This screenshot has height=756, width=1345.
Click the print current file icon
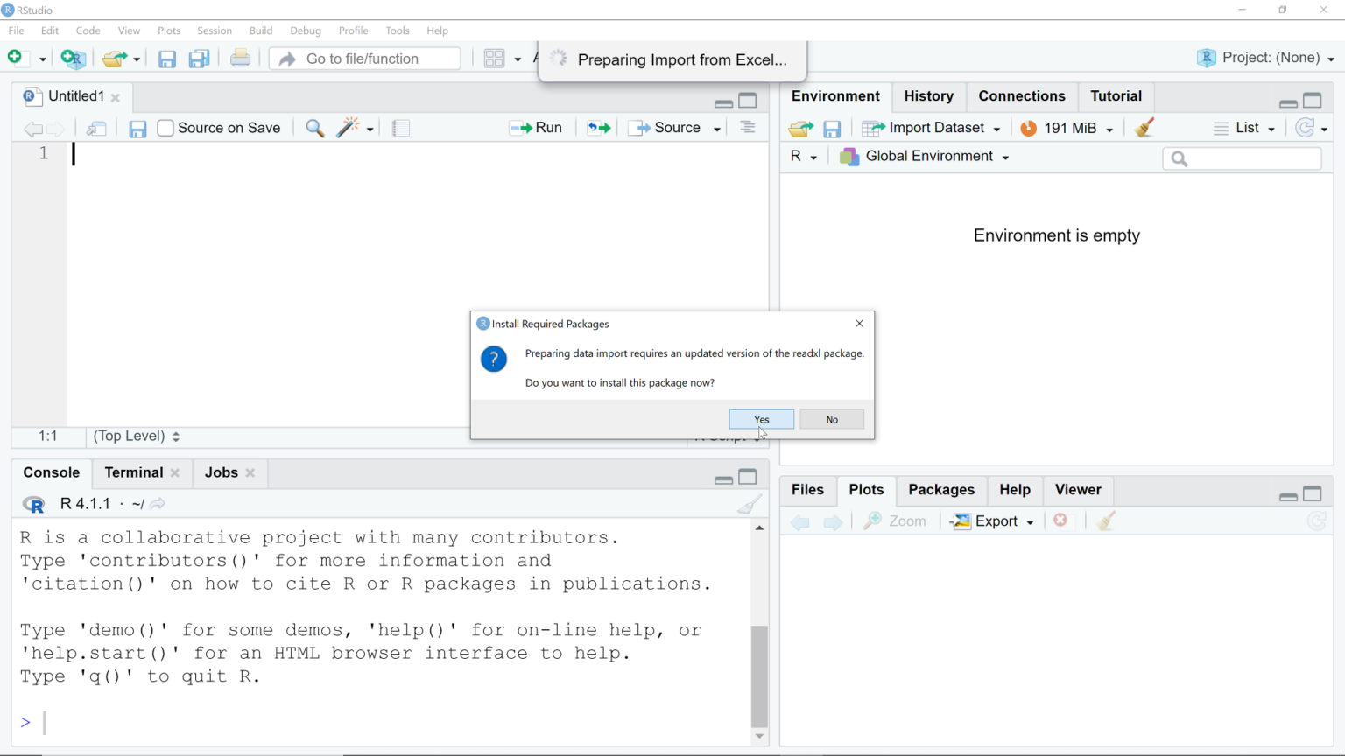[240, 59]
